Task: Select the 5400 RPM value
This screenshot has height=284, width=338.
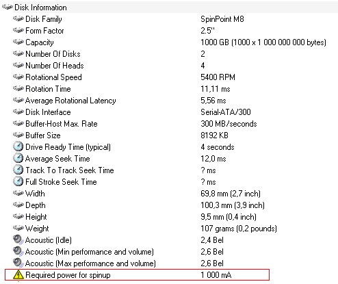Action: 218,77
